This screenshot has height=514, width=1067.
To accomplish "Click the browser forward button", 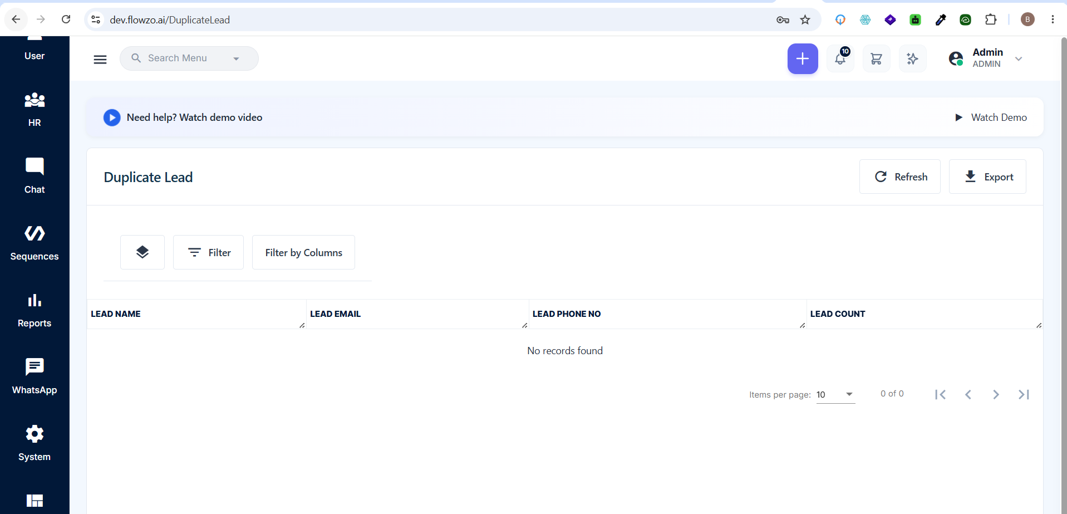I will click(x=41, y=19).
